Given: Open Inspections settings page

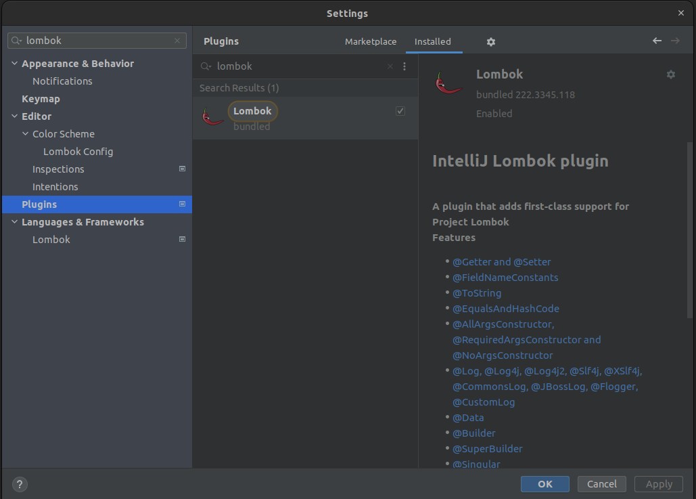Looking at the screenshot, I should pyautogui.click(x=58, y=169).
